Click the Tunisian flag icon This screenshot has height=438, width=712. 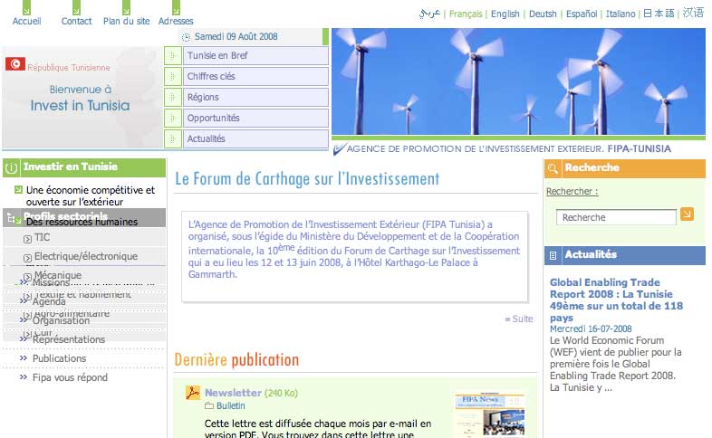coord(15,64)
